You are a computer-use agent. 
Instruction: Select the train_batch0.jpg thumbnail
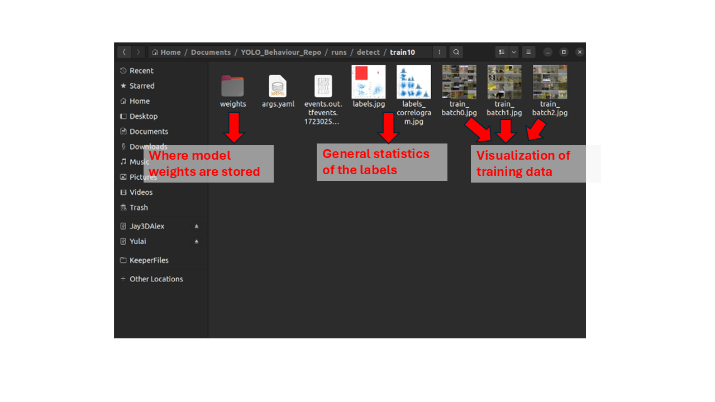click(x=459, y=82)
